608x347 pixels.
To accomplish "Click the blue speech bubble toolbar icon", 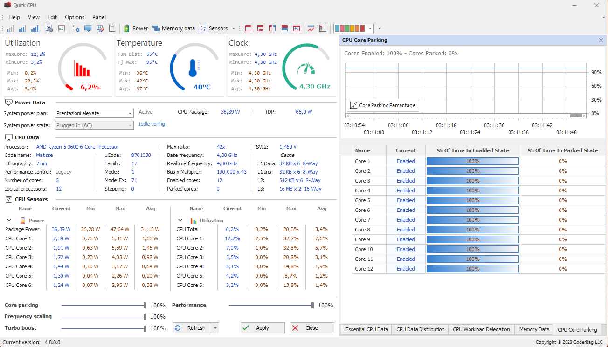I will pyautogui.click(x=88, y=28).
